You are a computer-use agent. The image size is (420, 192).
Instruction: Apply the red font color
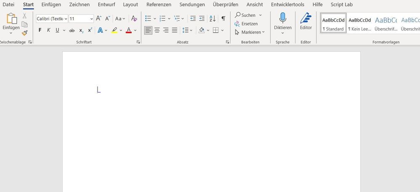pyautogui.click(x=129, y=30)
